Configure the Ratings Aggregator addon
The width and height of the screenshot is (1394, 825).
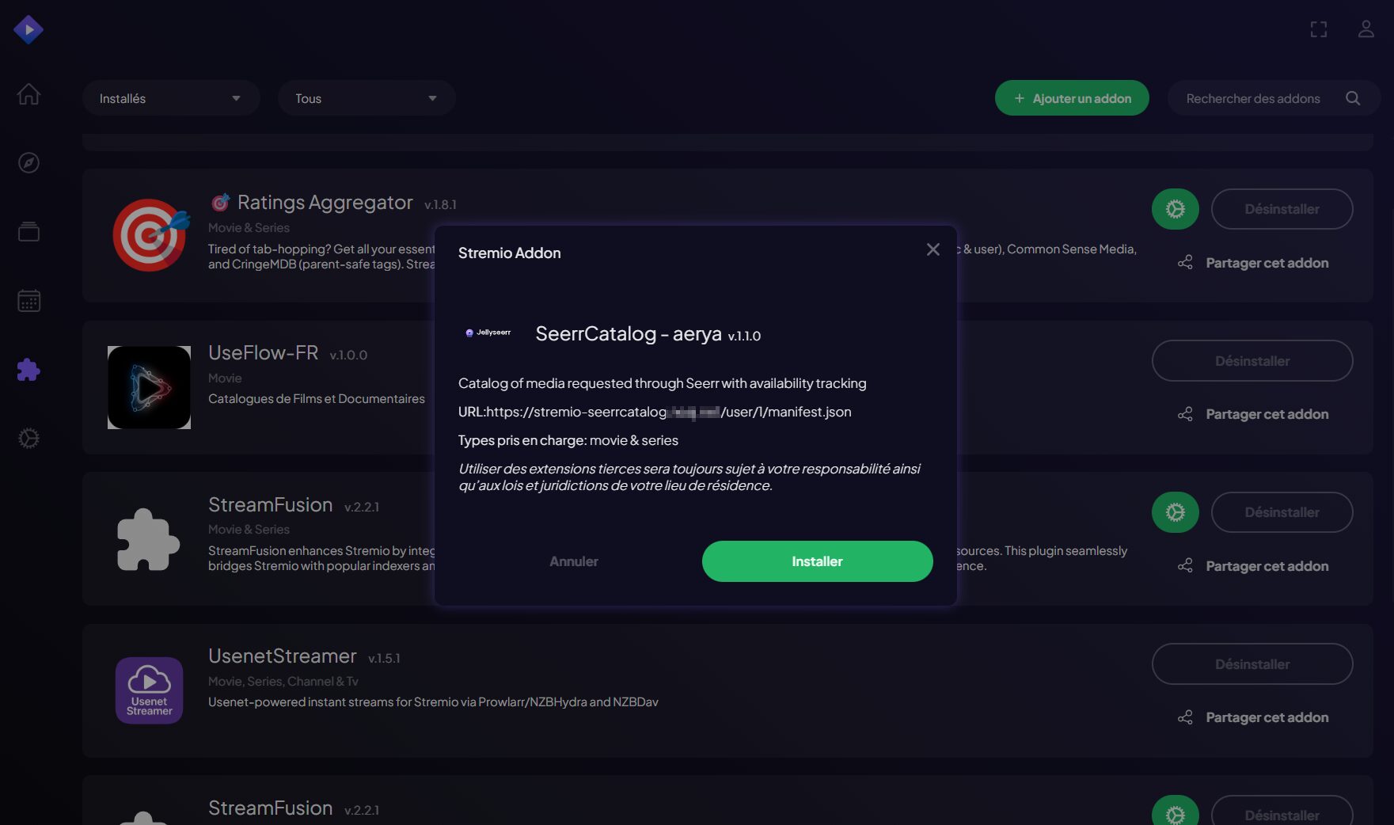coord(1175,209)
